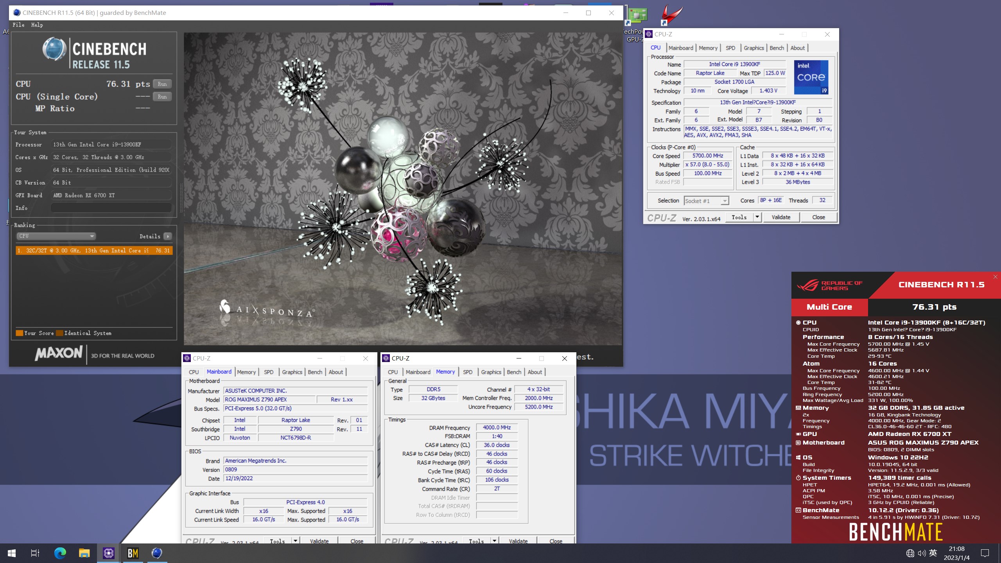Open Bench tab in Mainboard CPU-Z window
Screen dimensions: 1001x563
315,372
